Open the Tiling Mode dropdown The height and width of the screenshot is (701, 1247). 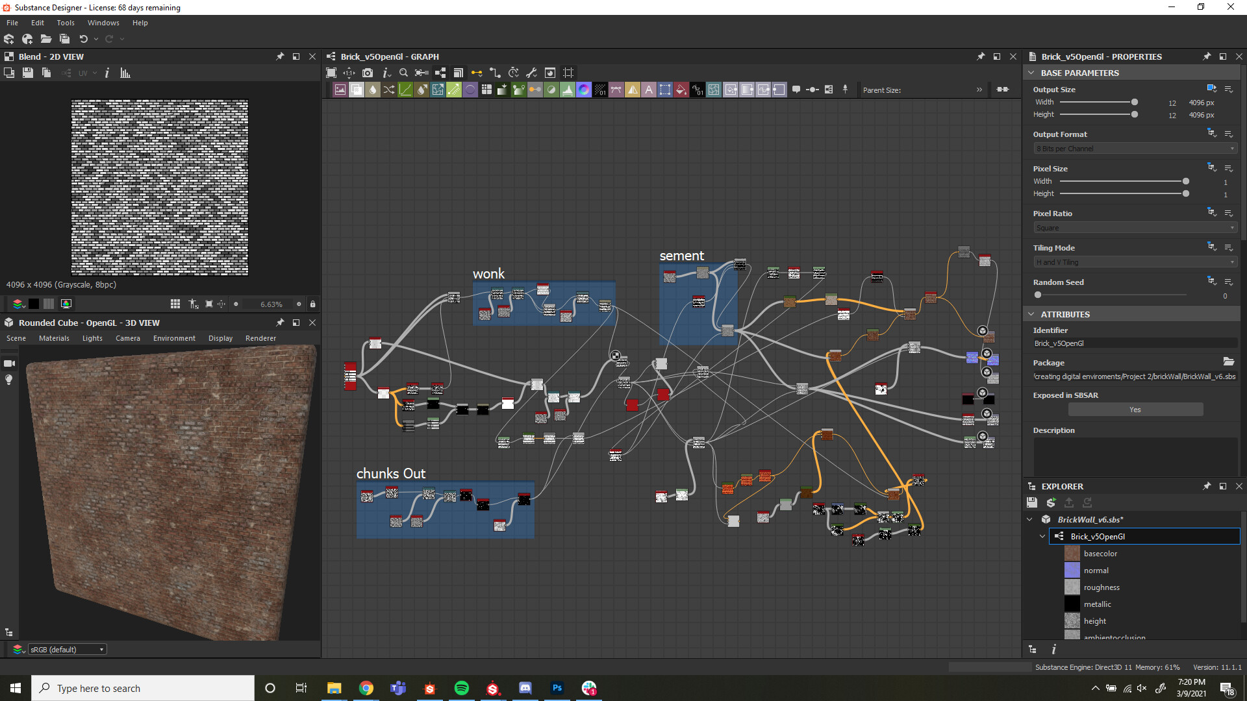coord(1135,262)
